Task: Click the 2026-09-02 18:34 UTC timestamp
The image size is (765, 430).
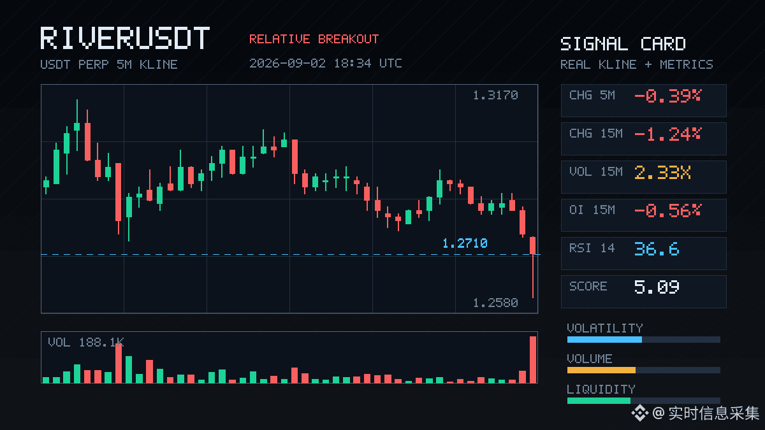Action: pos(326,63)
